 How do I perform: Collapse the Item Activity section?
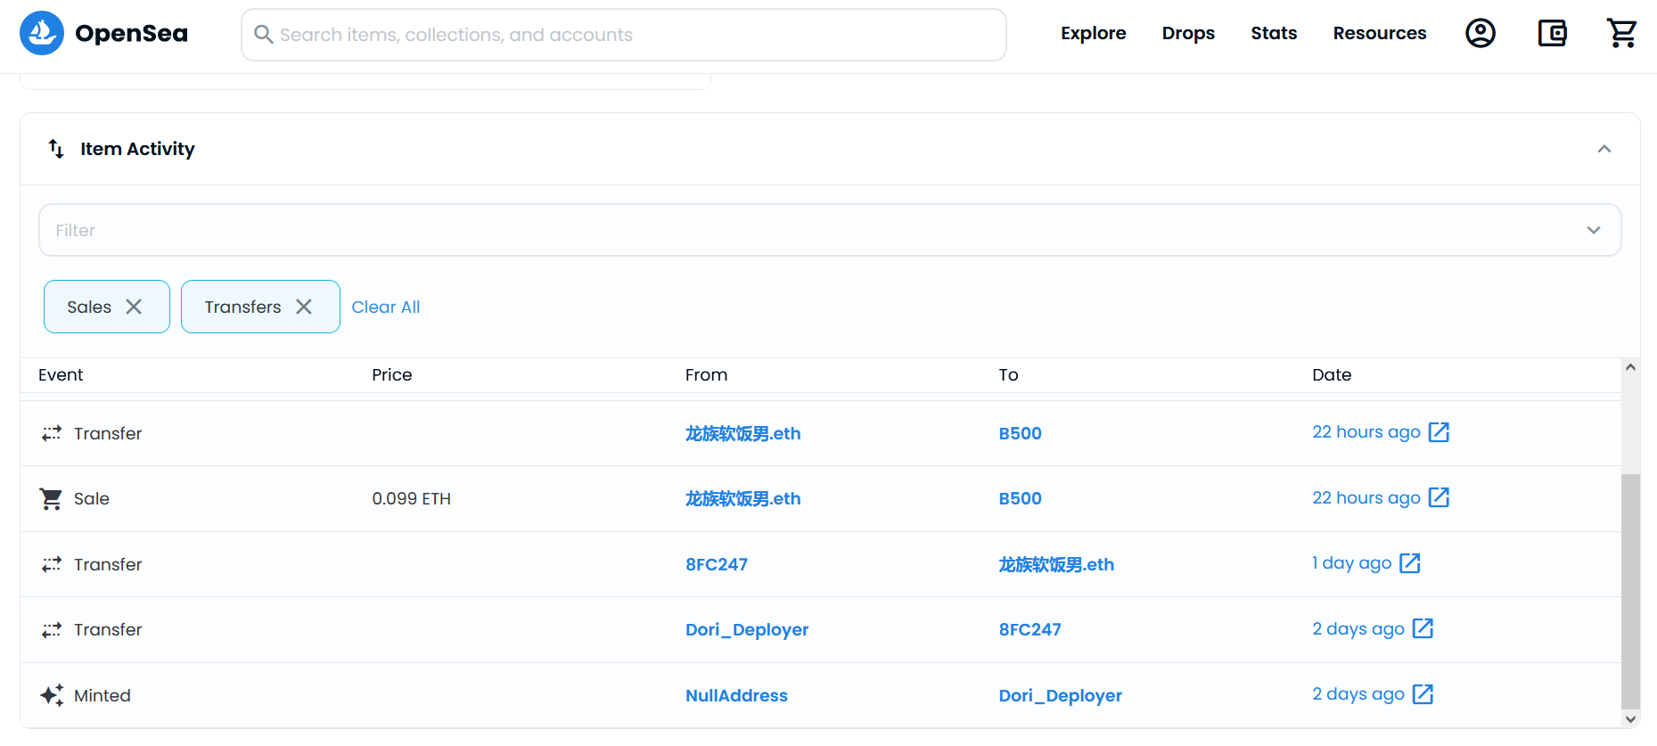point(1604,149)
